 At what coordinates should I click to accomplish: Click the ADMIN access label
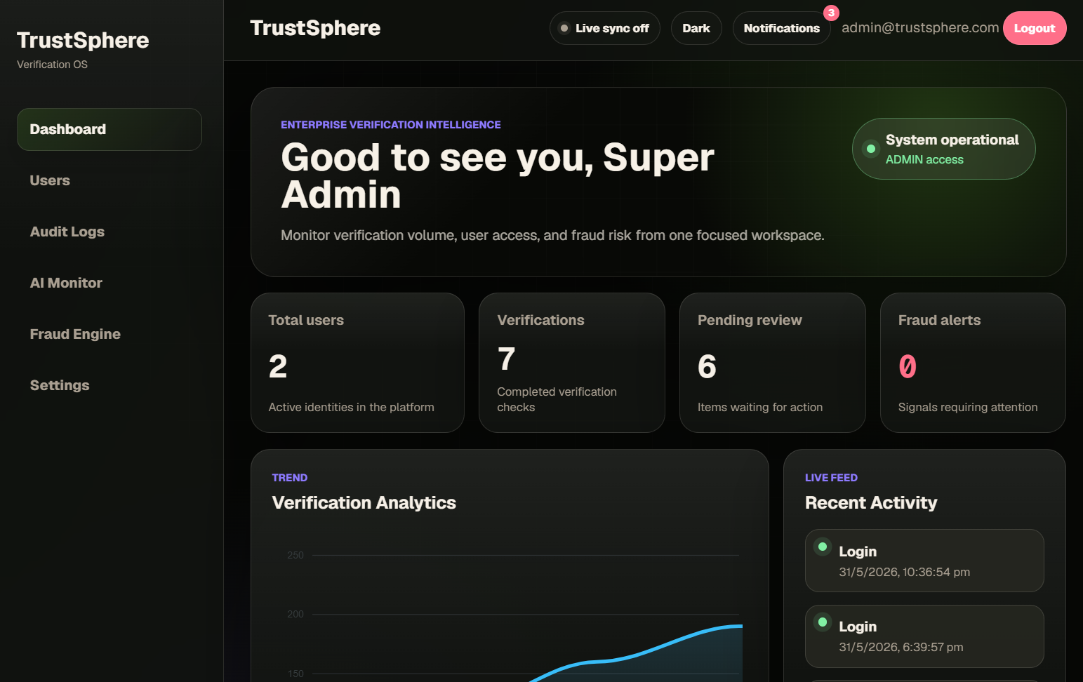[924, 160]
